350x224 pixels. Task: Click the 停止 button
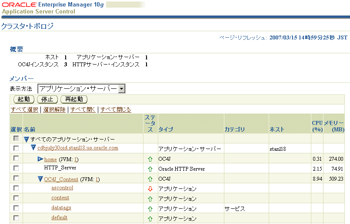pyautogui.click(x=47, y=99)
